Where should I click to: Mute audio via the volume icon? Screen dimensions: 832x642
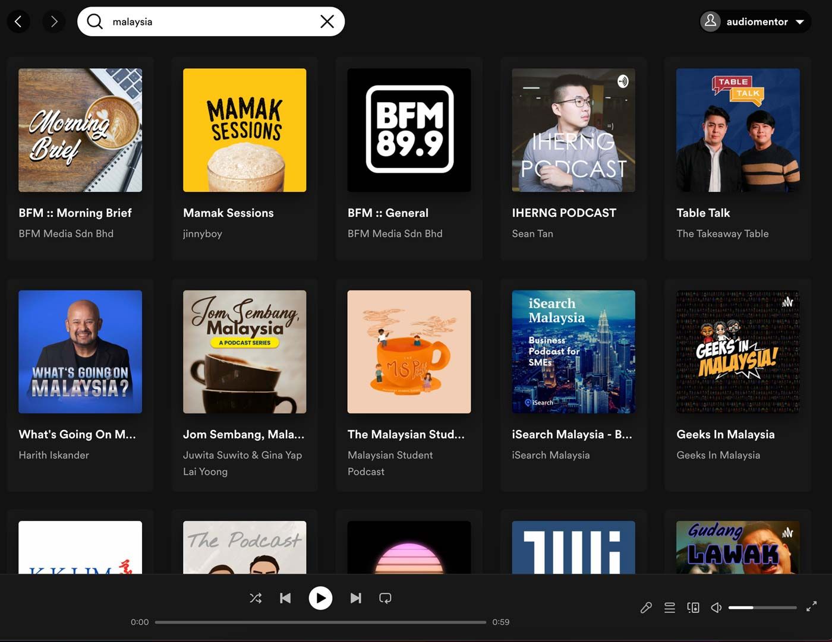point(716,608)
